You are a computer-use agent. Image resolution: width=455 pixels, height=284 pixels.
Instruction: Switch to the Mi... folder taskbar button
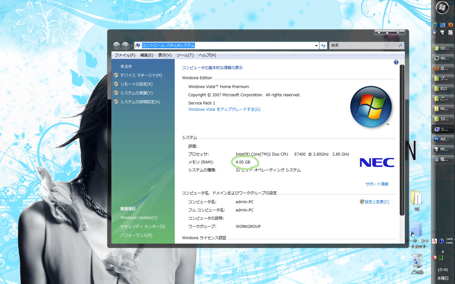click(x=443, y=109)
